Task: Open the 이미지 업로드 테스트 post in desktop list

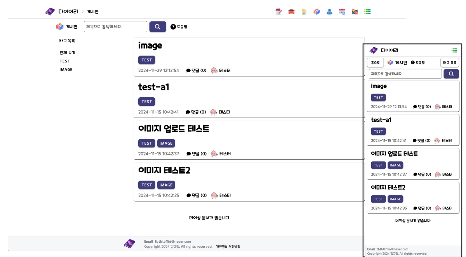Action: click(x=174, y=129)
